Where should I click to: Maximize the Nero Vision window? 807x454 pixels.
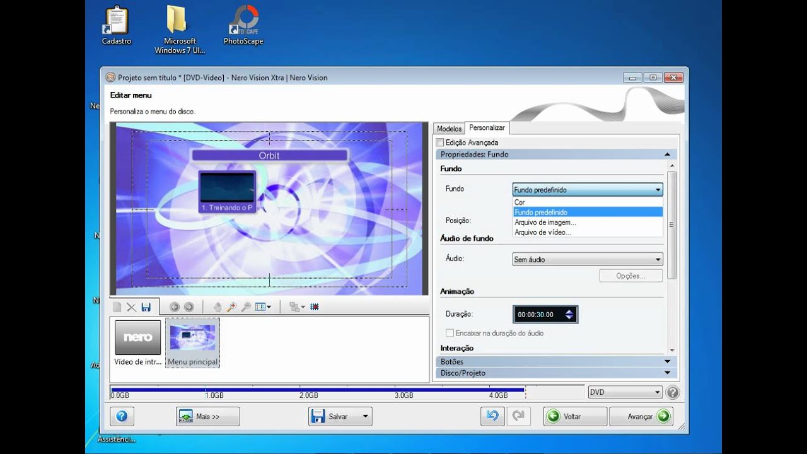(x=653, y=78)
